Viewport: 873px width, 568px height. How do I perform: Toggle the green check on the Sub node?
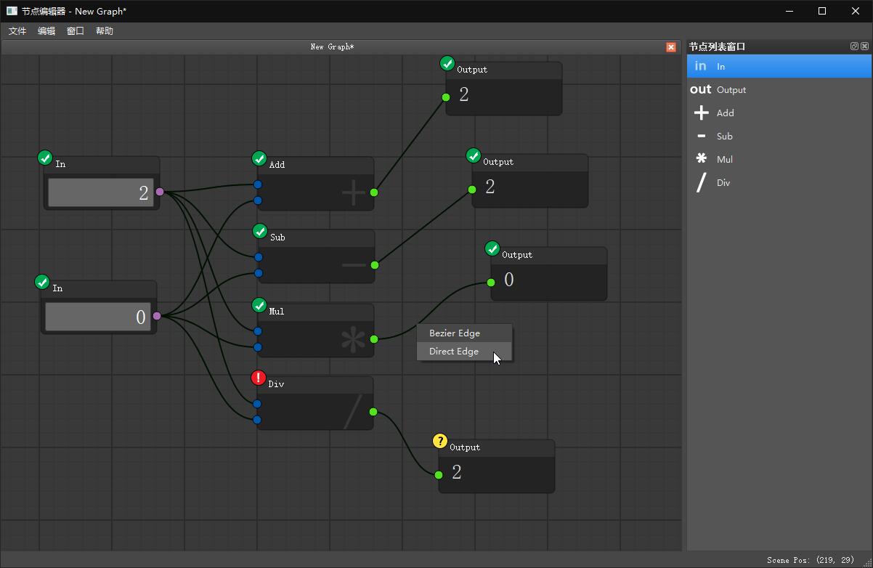click(260, 231)
